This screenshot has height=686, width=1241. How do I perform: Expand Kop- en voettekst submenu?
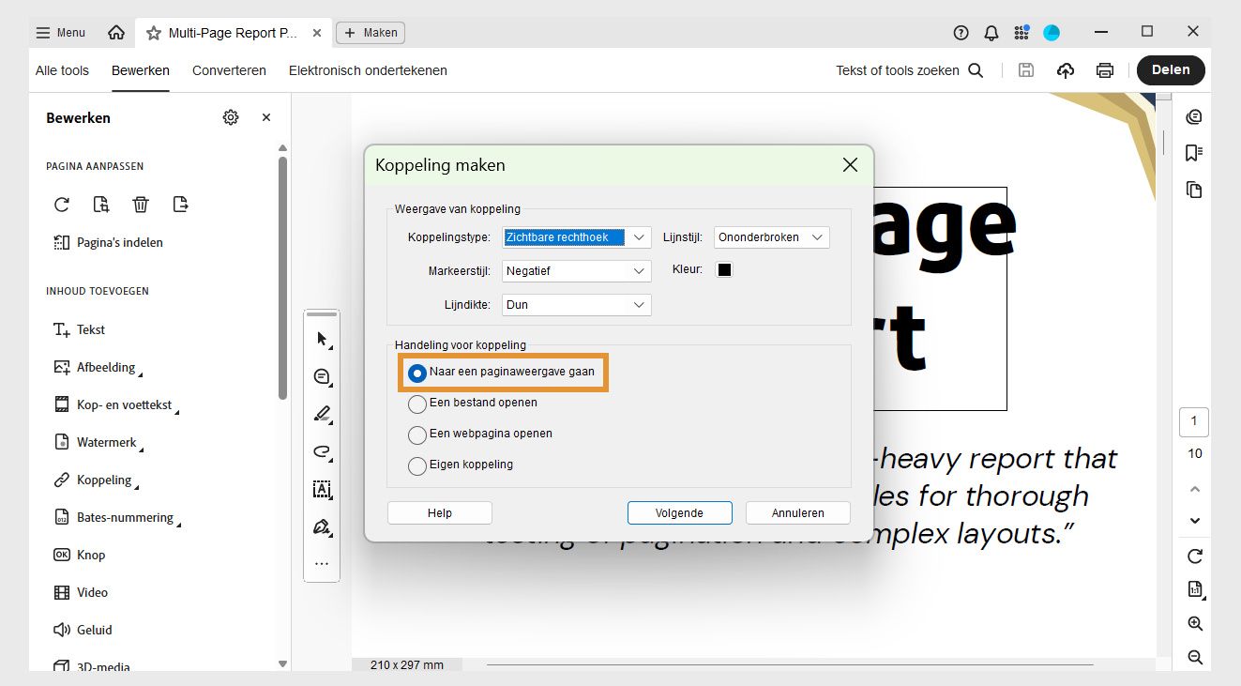point(177,411)
